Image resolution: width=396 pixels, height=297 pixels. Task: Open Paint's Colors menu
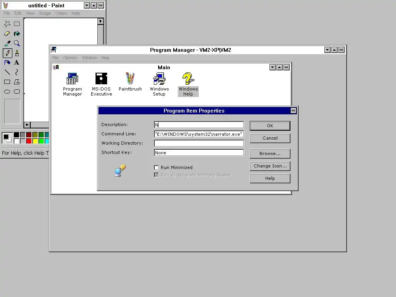pos(61,13)
